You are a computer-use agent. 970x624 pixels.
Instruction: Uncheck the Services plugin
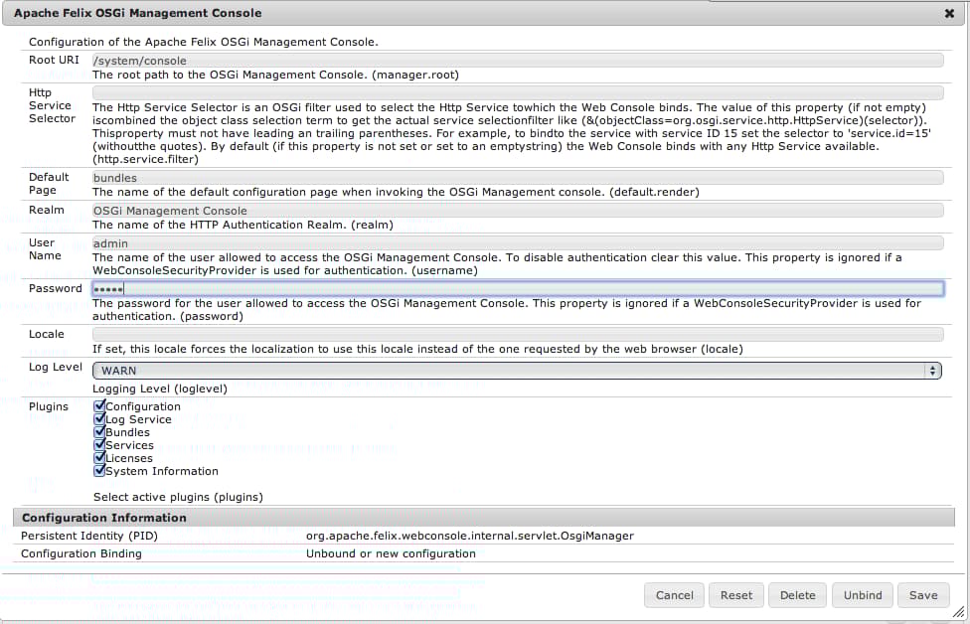coord(98,444)
